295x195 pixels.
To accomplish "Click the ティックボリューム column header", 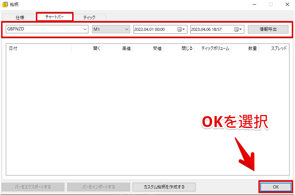I will point(213,48).
